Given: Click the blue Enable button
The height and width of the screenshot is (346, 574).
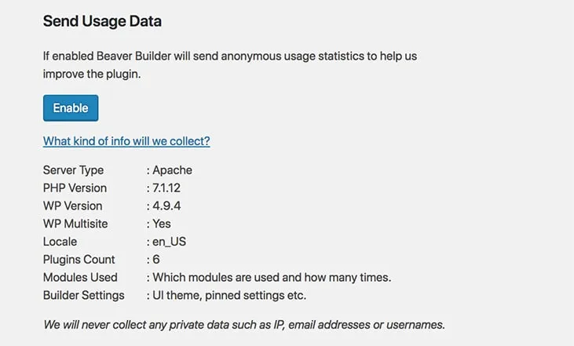Looking at the screenshot, I should (71, 107).
